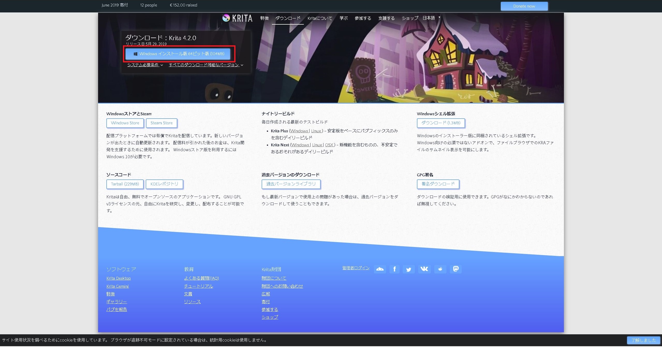Open Krita Next OSX build link
Viewport: 662px width, 347px height.
329,145
